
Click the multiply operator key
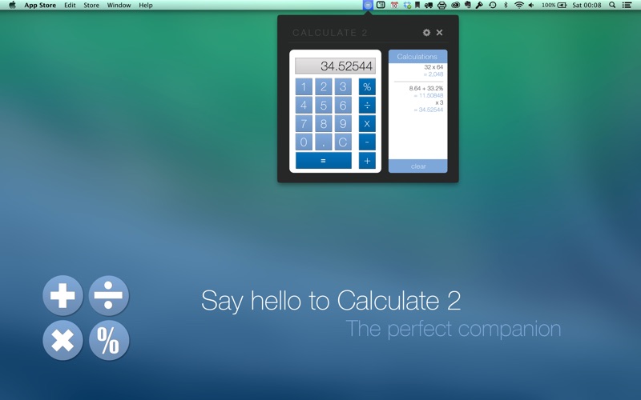(367, 124)
